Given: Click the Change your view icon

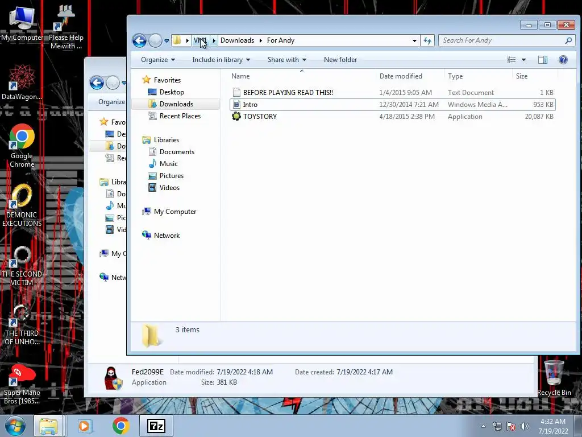Looking at the screenshot, I should pos(512,59).
